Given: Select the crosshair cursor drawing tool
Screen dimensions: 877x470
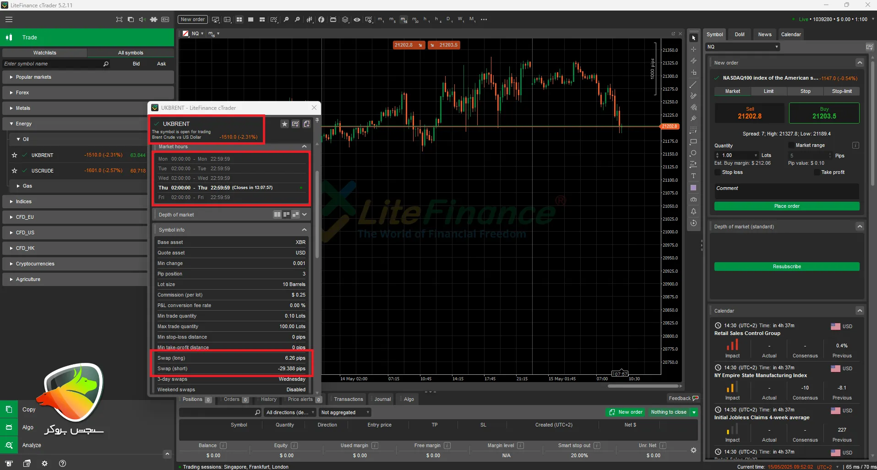Looking at the screenshot, I should point(693,49).
